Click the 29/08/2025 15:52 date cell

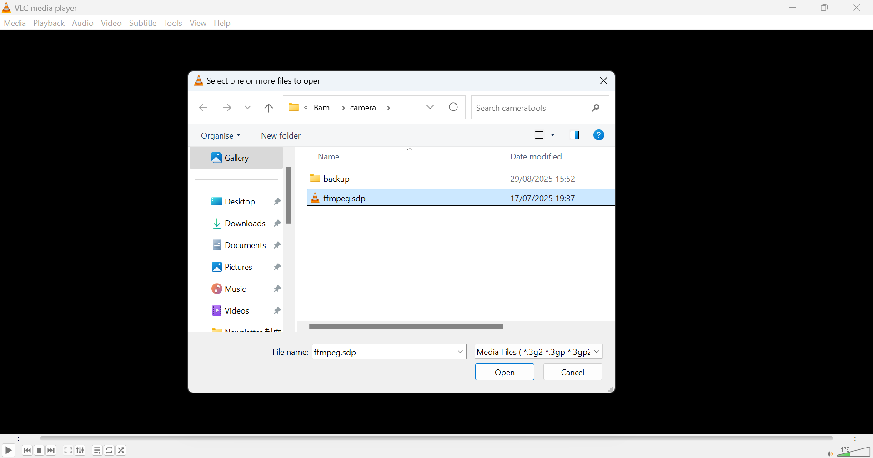[542, 179]
